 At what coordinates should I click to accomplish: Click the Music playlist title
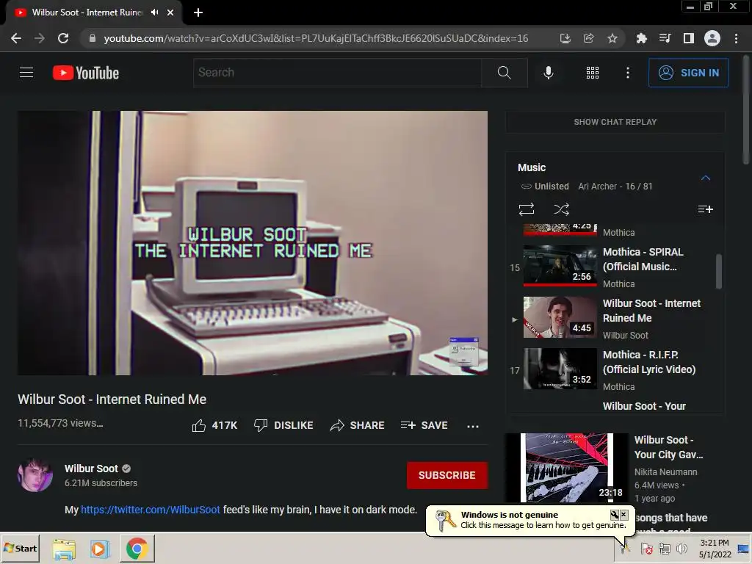[532, 167]
